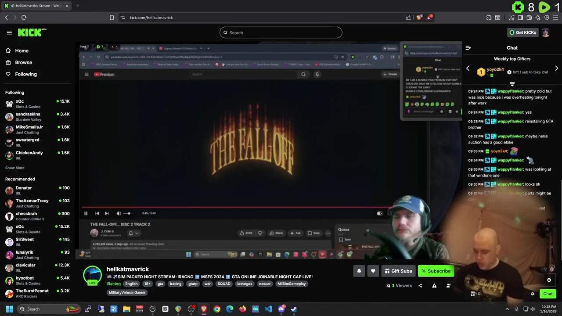Open user profile avatar menu
The image size is (562, 316).
click(x=546, y=32)
